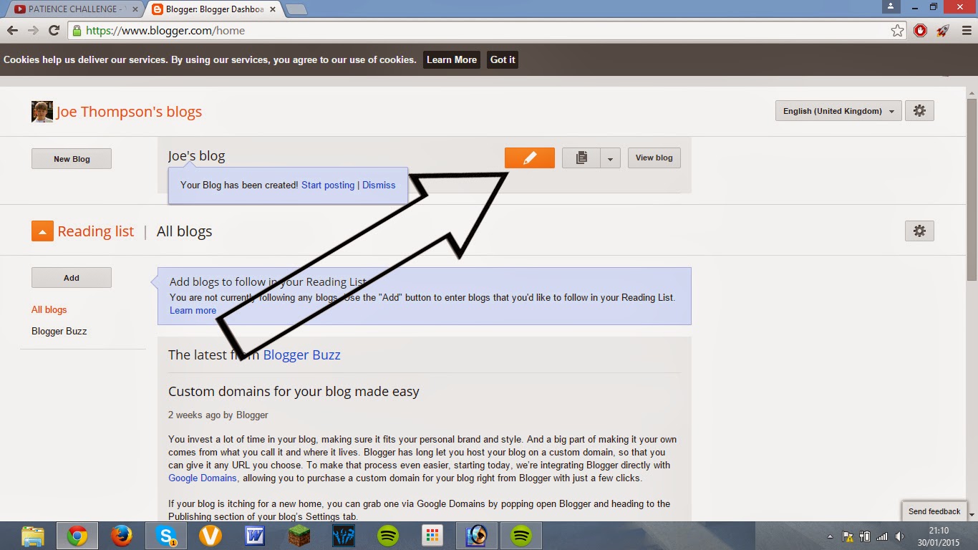The height and width of the screenshot is (550, 978).
Task: Open the first Spotify icon in the taskbar
Action: pos(388,536)
